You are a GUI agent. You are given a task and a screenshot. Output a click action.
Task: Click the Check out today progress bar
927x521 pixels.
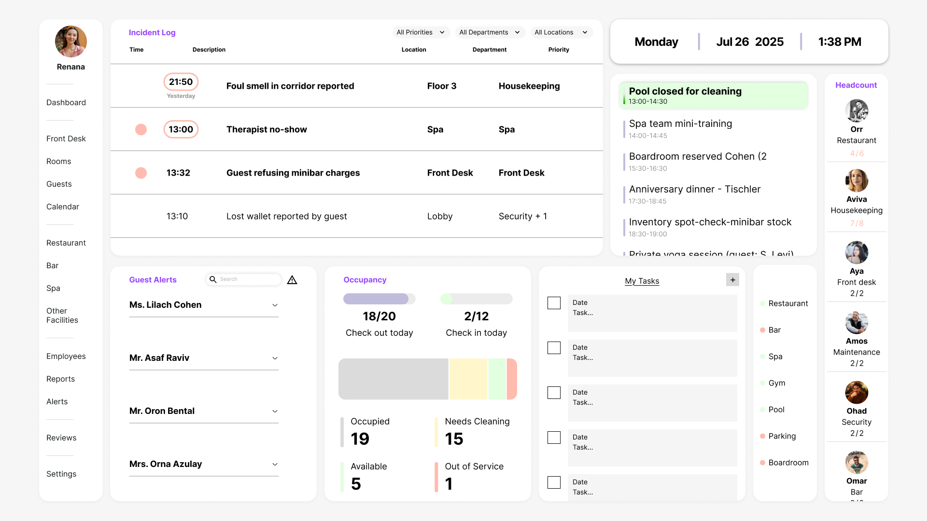pyautogui.click(x=379, y=299)
